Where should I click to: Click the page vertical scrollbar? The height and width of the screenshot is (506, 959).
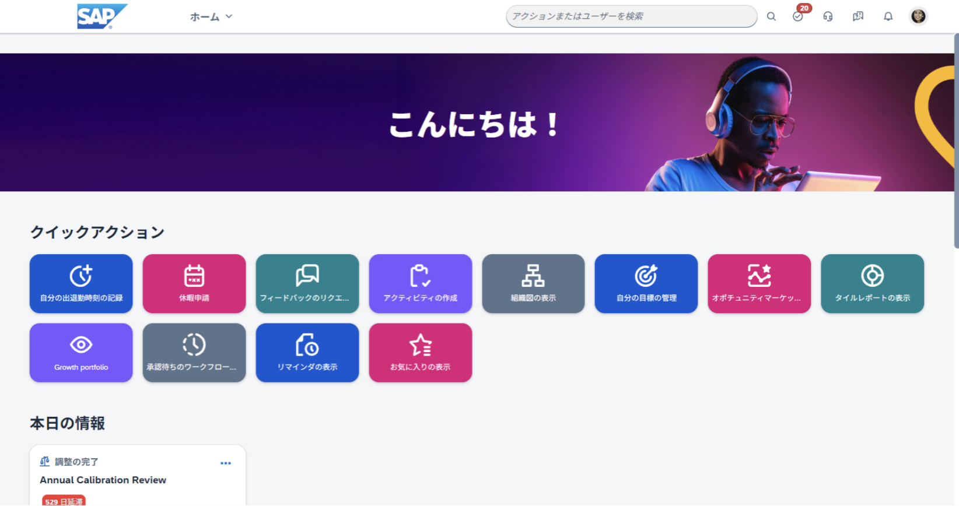956,140
